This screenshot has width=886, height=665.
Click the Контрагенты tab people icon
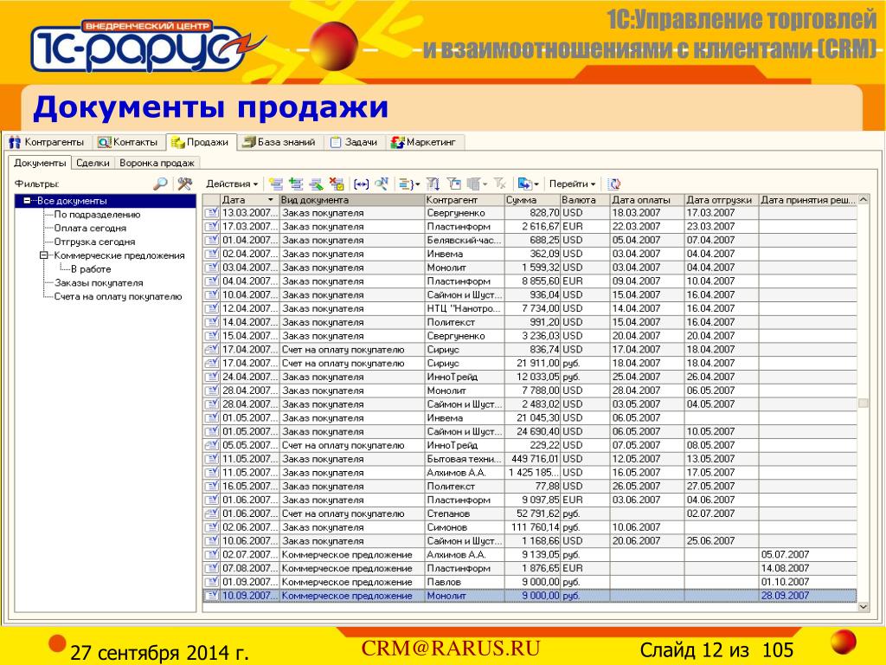15,143
